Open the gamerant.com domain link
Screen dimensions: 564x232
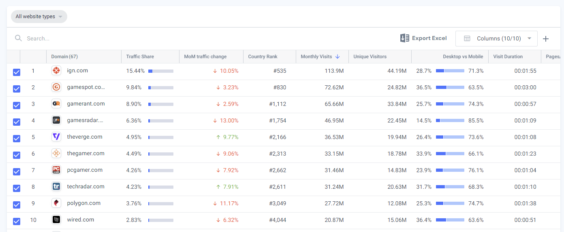(x=86, y=103)
